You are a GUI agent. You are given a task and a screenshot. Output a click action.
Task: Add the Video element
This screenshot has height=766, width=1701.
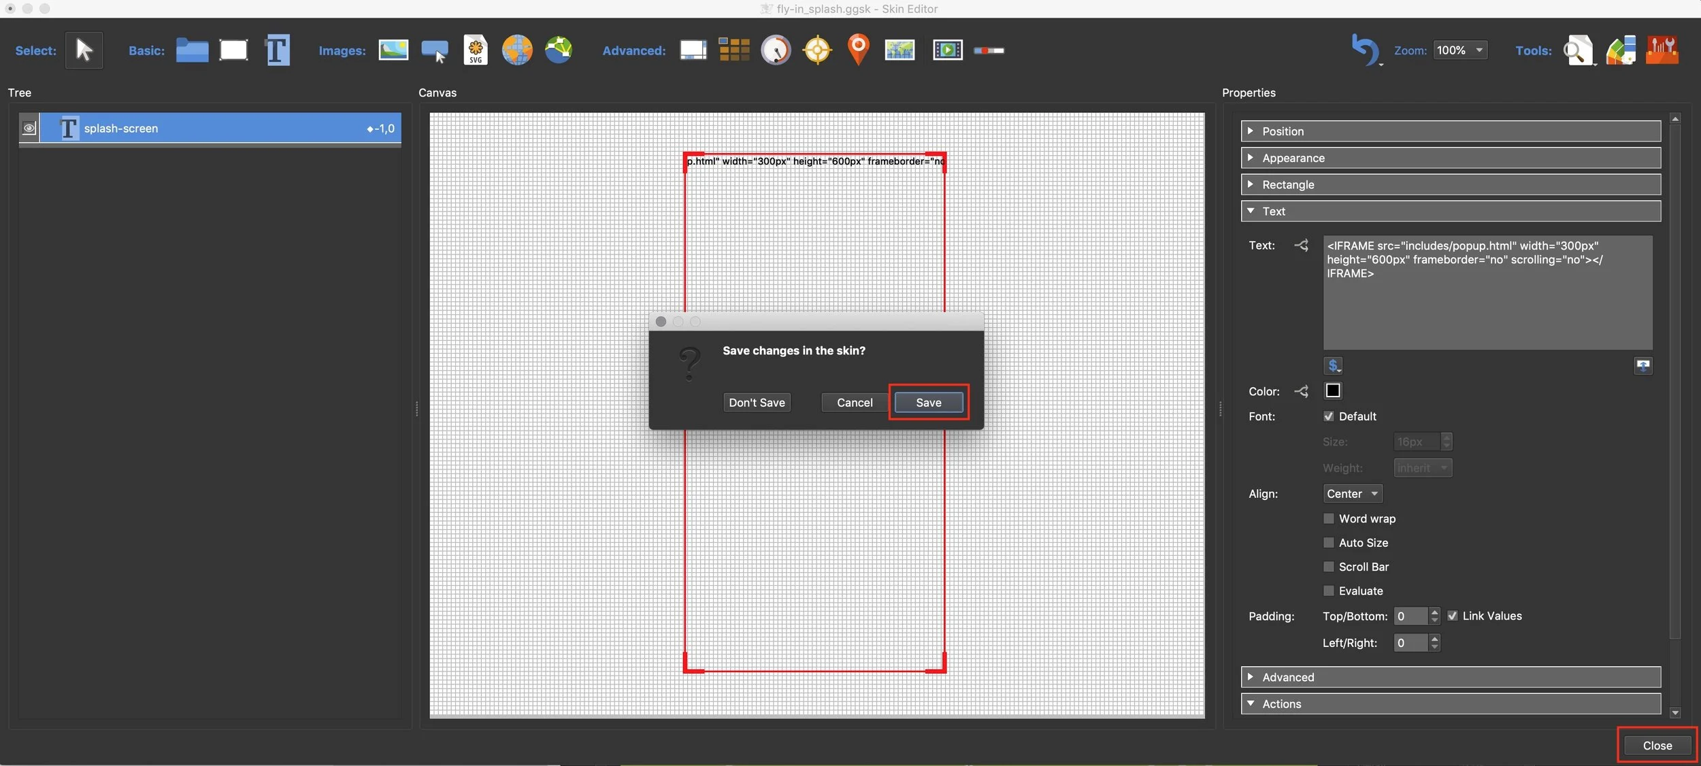point(947,50)
